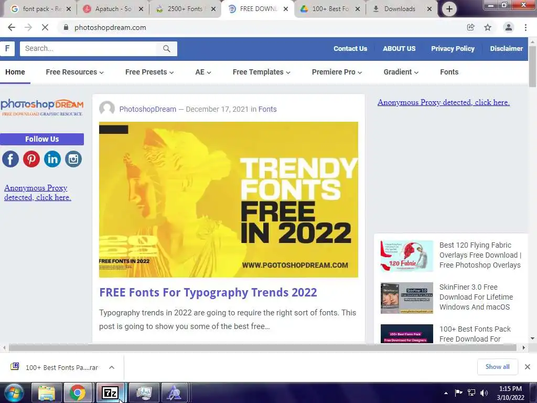
Task: Click the Action Center flag icon
Action: click(x=458, y=393)
